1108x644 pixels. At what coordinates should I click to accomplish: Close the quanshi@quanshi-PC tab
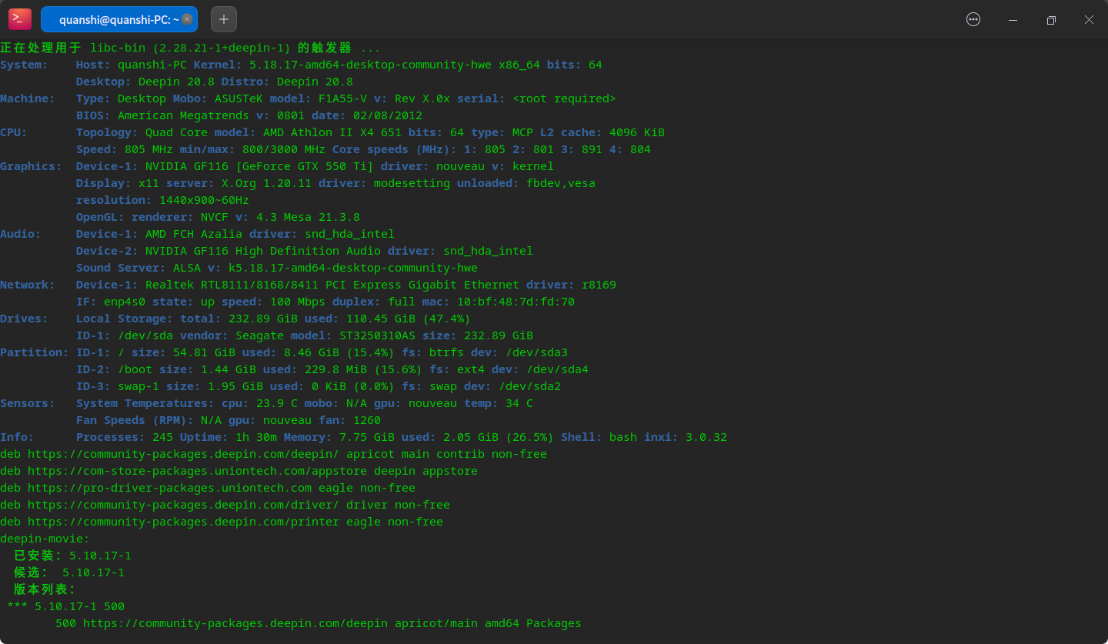click(187, 18)
